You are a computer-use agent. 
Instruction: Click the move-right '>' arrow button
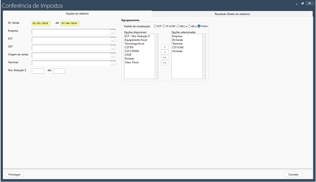[x=164, y=47]
